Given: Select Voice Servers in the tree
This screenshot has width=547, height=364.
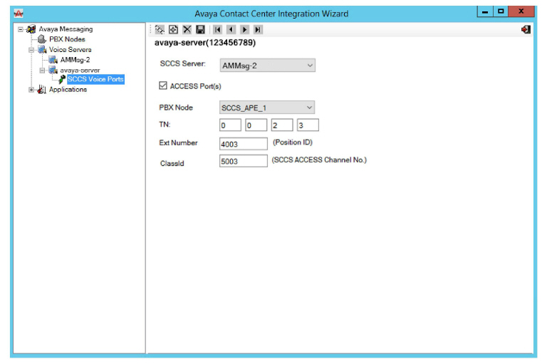Looking at the screenshot, I should pyautogui.click(x=70, y=50).
